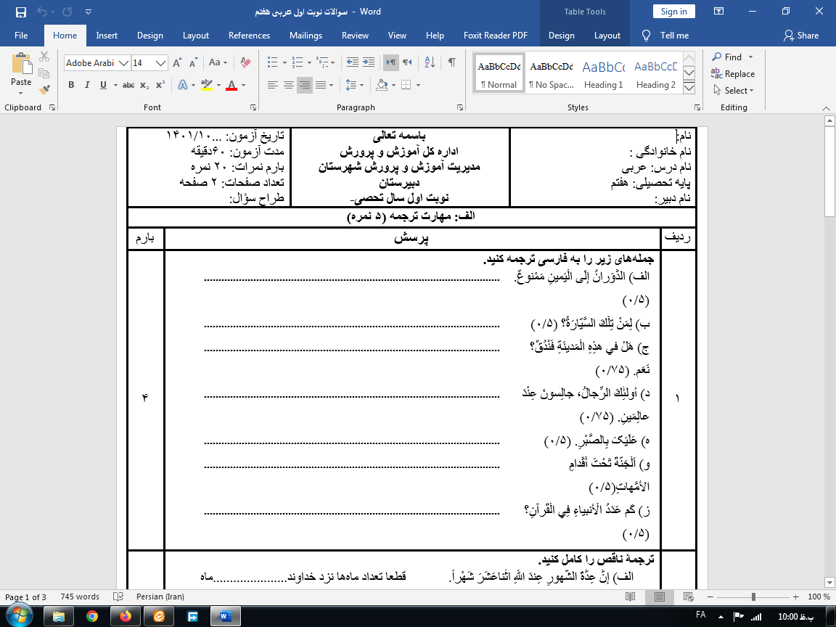Image resolution: width=836 pixels, height=627 pixels.
Task: Launch Firefox from the taskbar
Action: click(126, 616)
